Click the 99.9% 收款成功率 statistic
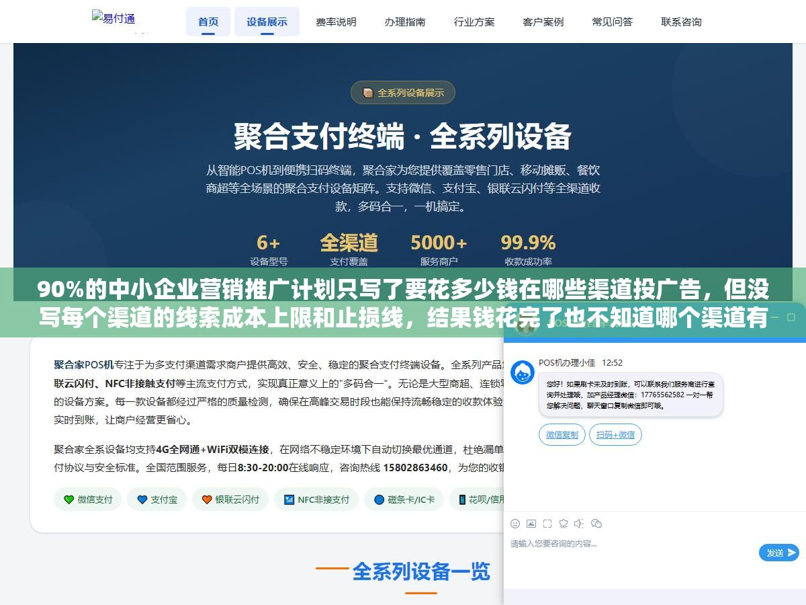806x605 pixels. tap(528, 249)
